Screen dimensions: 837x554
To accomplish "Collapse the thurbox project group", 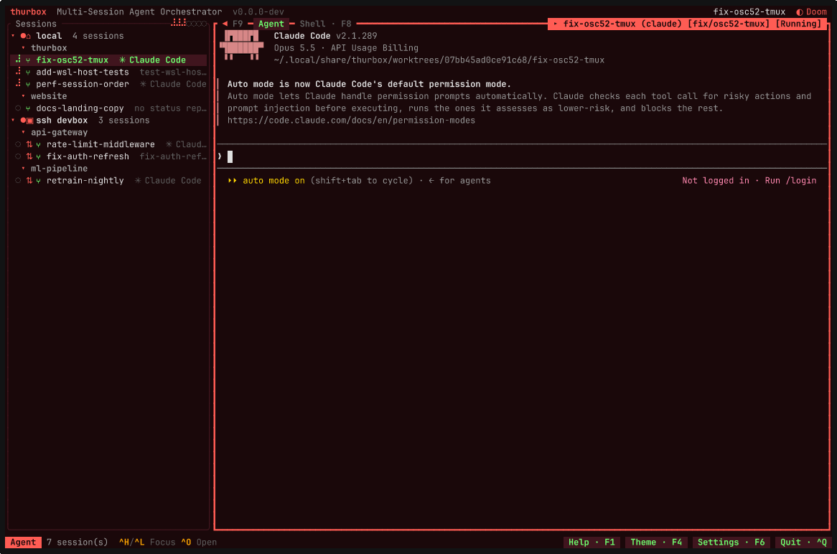I will click(x=23, y=48).
